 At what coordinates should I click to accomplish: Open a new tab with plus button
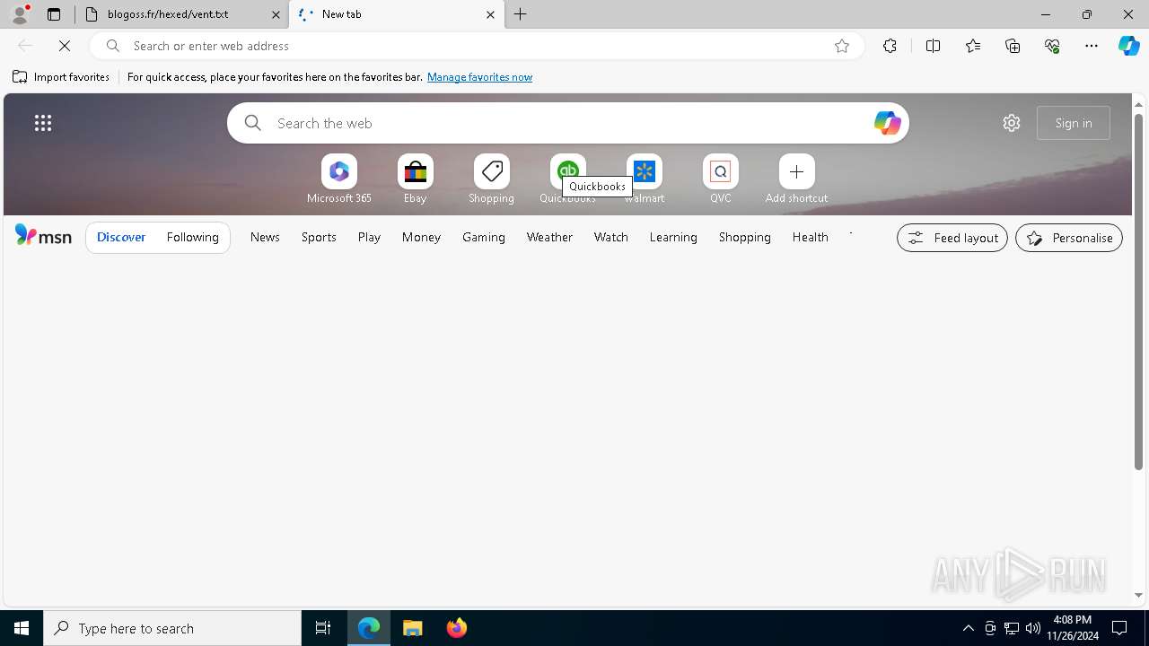pyautogui.click(x=521, y=14)
